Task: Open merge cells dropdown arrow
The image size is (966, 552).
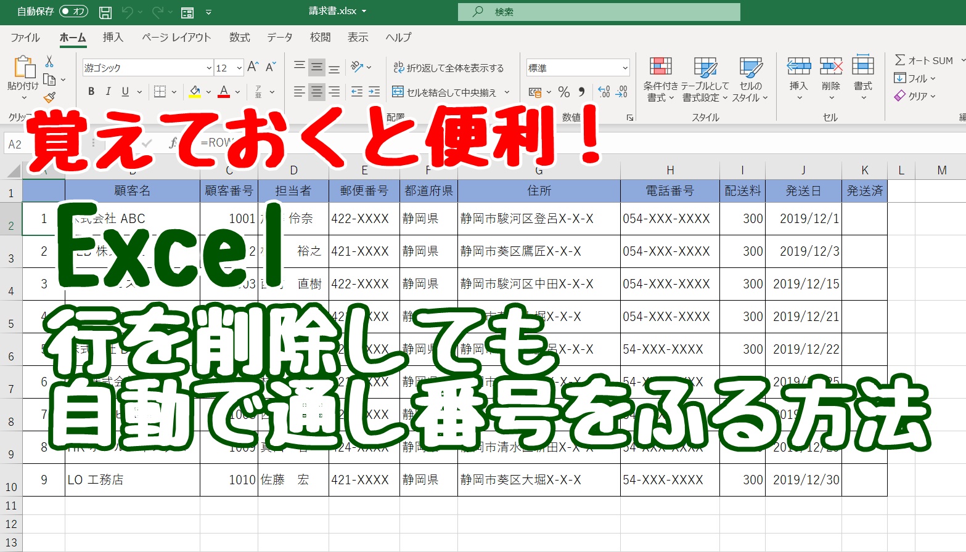Action: 507,92
